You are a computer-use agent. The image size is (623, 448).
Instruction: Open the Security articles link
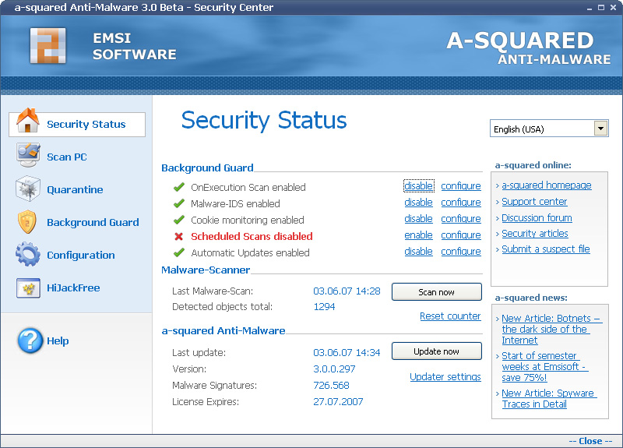(x=535, y=233)
